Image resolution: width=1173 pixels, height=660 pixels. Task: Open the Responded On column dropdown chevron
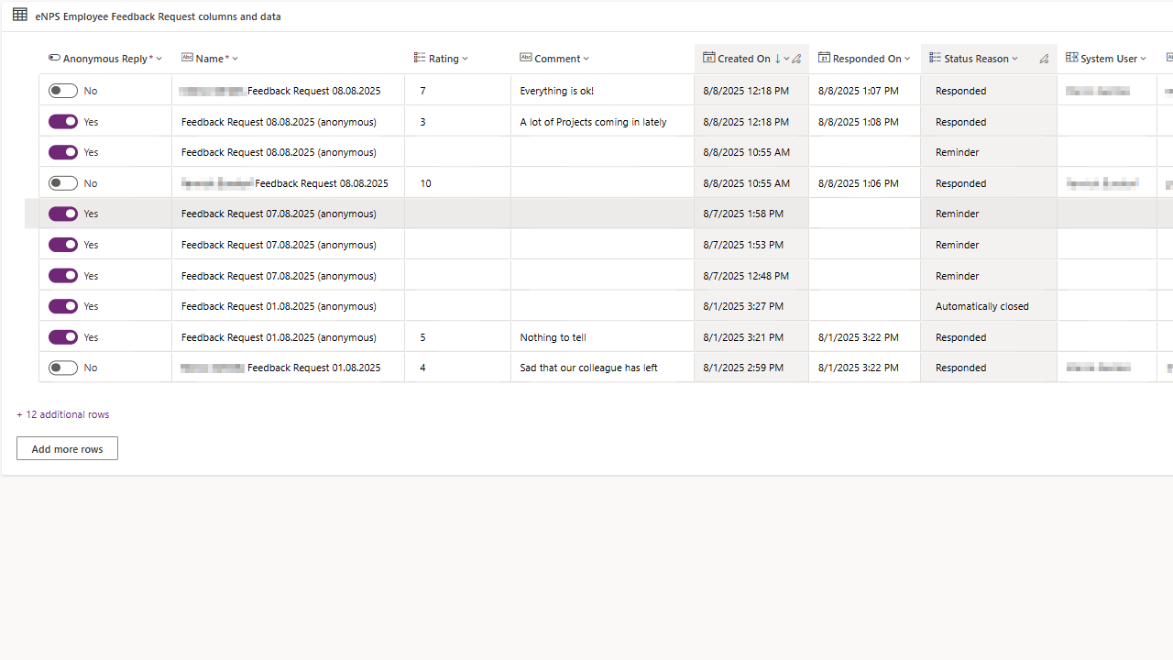[907, 59]
